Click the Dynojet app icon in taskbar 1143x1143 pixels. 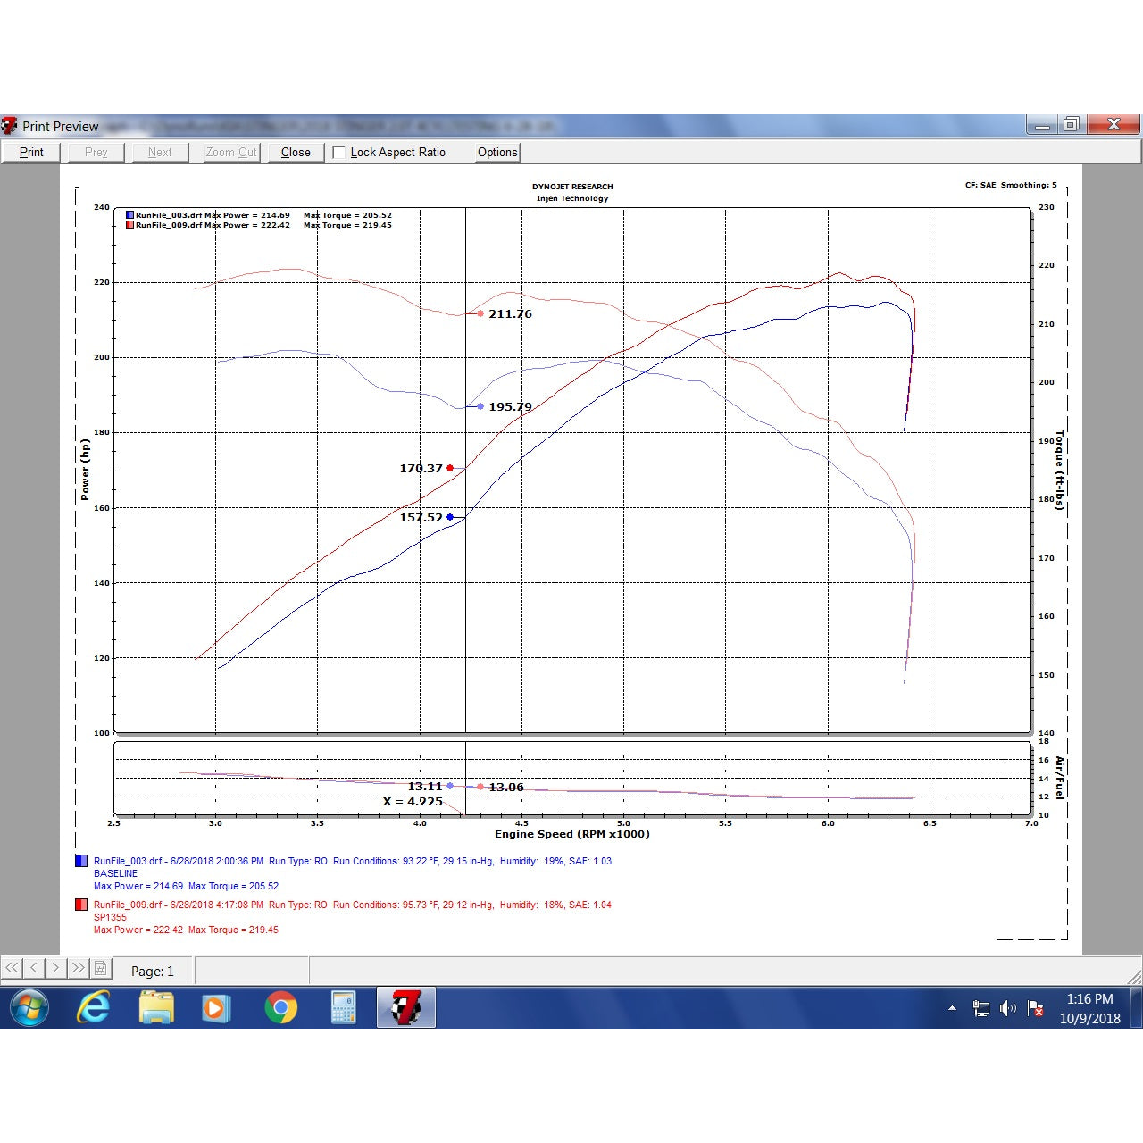pos(405,1008)
